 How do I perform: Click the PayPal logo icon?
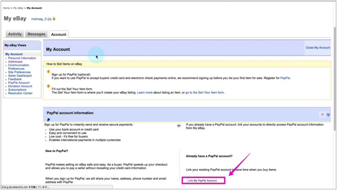[49, 120]
